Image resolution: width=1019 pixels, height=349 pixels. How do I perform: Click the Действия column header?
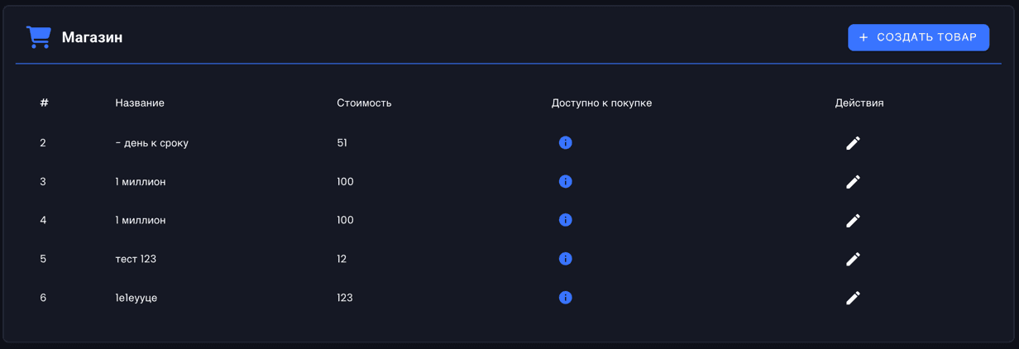tap(859, 103)
